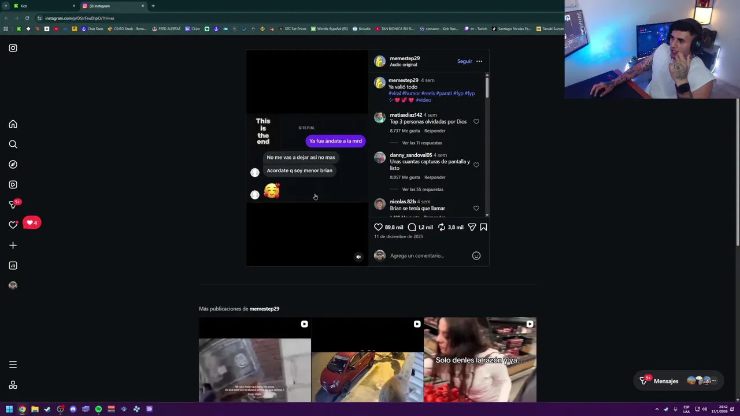The width and height of the screenshot is (740, 416).
Task: Open the red car reel thumbnail
Action: coord(367,360)
